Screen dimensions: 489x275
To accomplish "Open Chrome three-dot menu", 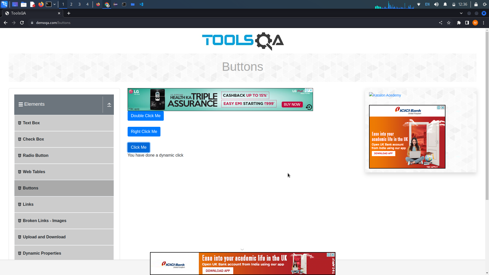I will [x=483, y=23].
